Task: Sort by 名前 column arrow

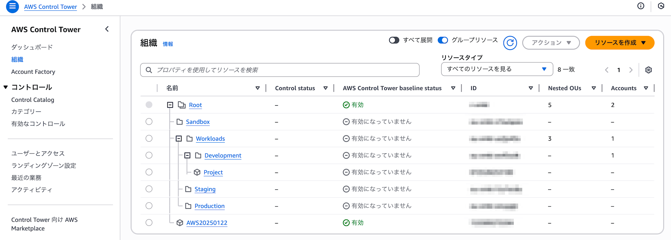Action: (x=258, y=88)
